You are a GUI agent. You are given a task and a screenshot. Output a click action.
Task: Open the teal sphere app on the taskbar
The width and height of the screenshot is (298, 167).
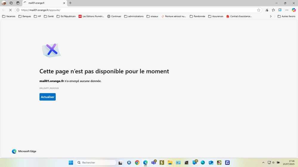203,163
